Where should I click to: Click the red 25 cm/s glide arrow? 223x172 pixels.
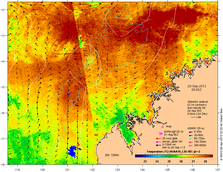click(x=158, y=139)
